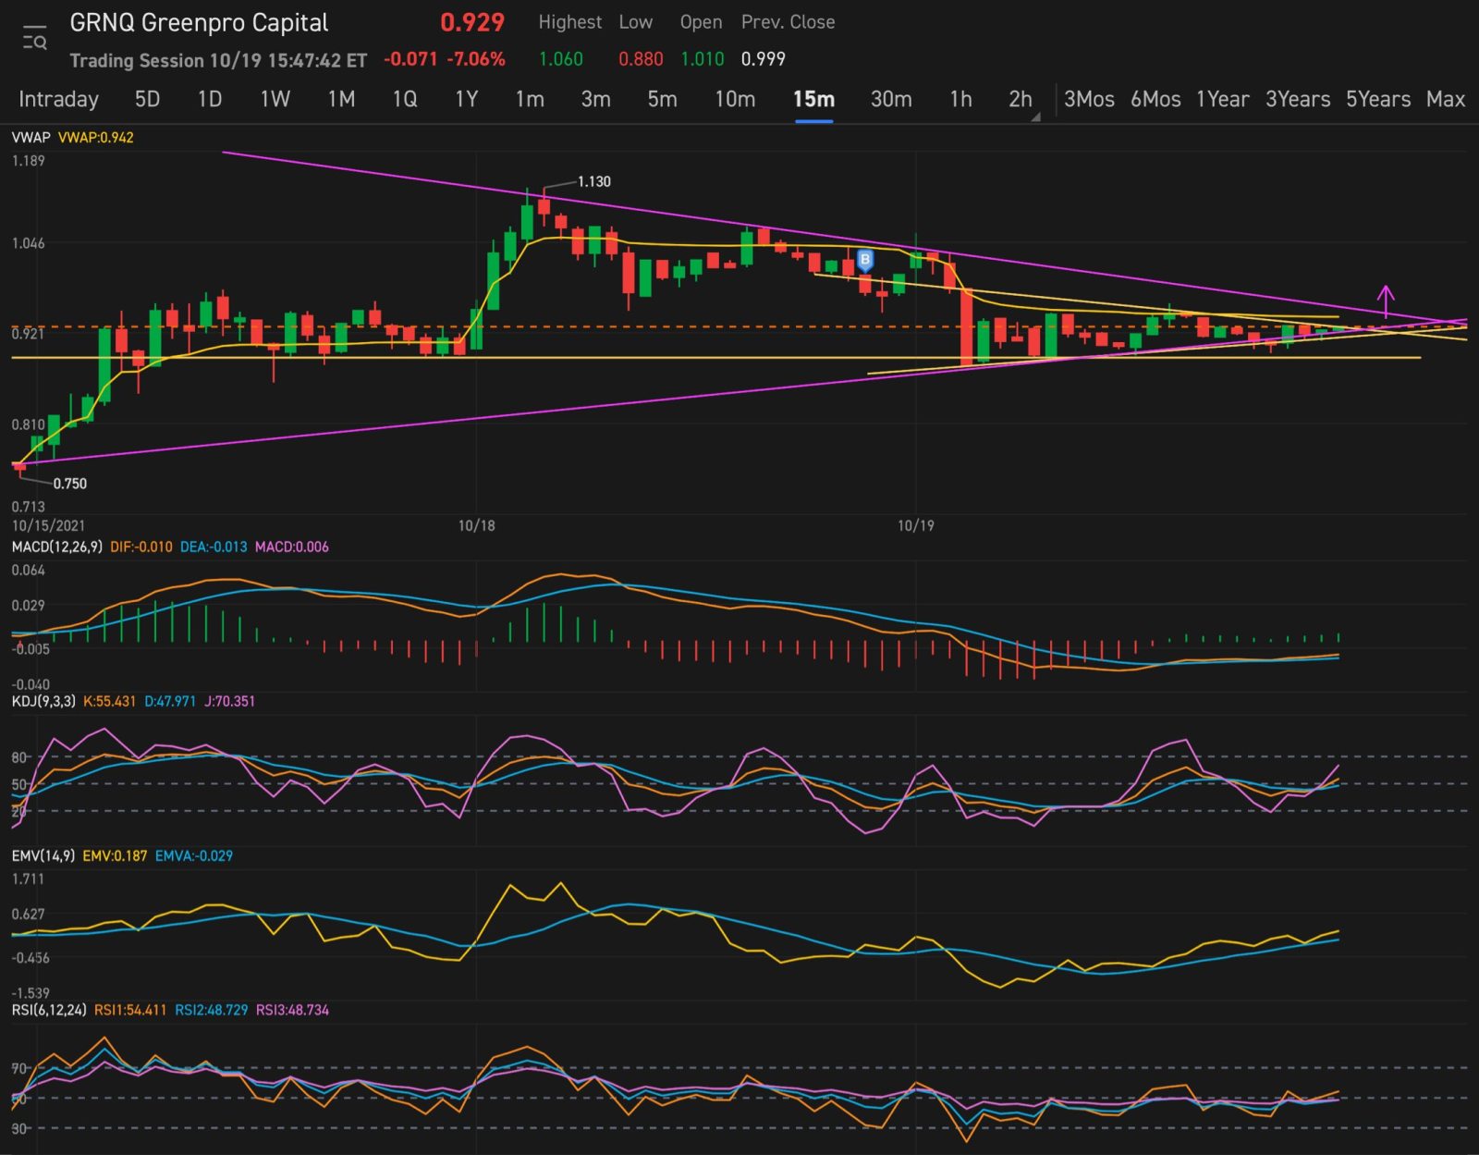Switch to Intraday chart view

click(x=58, y=99)
